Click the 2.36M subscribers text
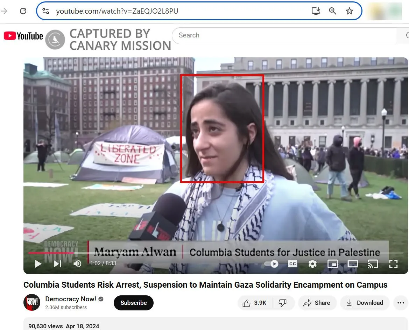 66,307
